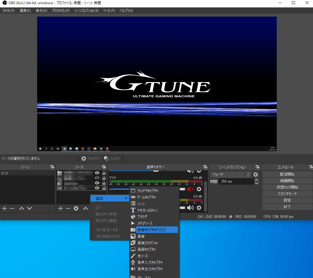Remove selected scene with minus icon
This screenshot has width=313, height=278.
pos(12,208)
